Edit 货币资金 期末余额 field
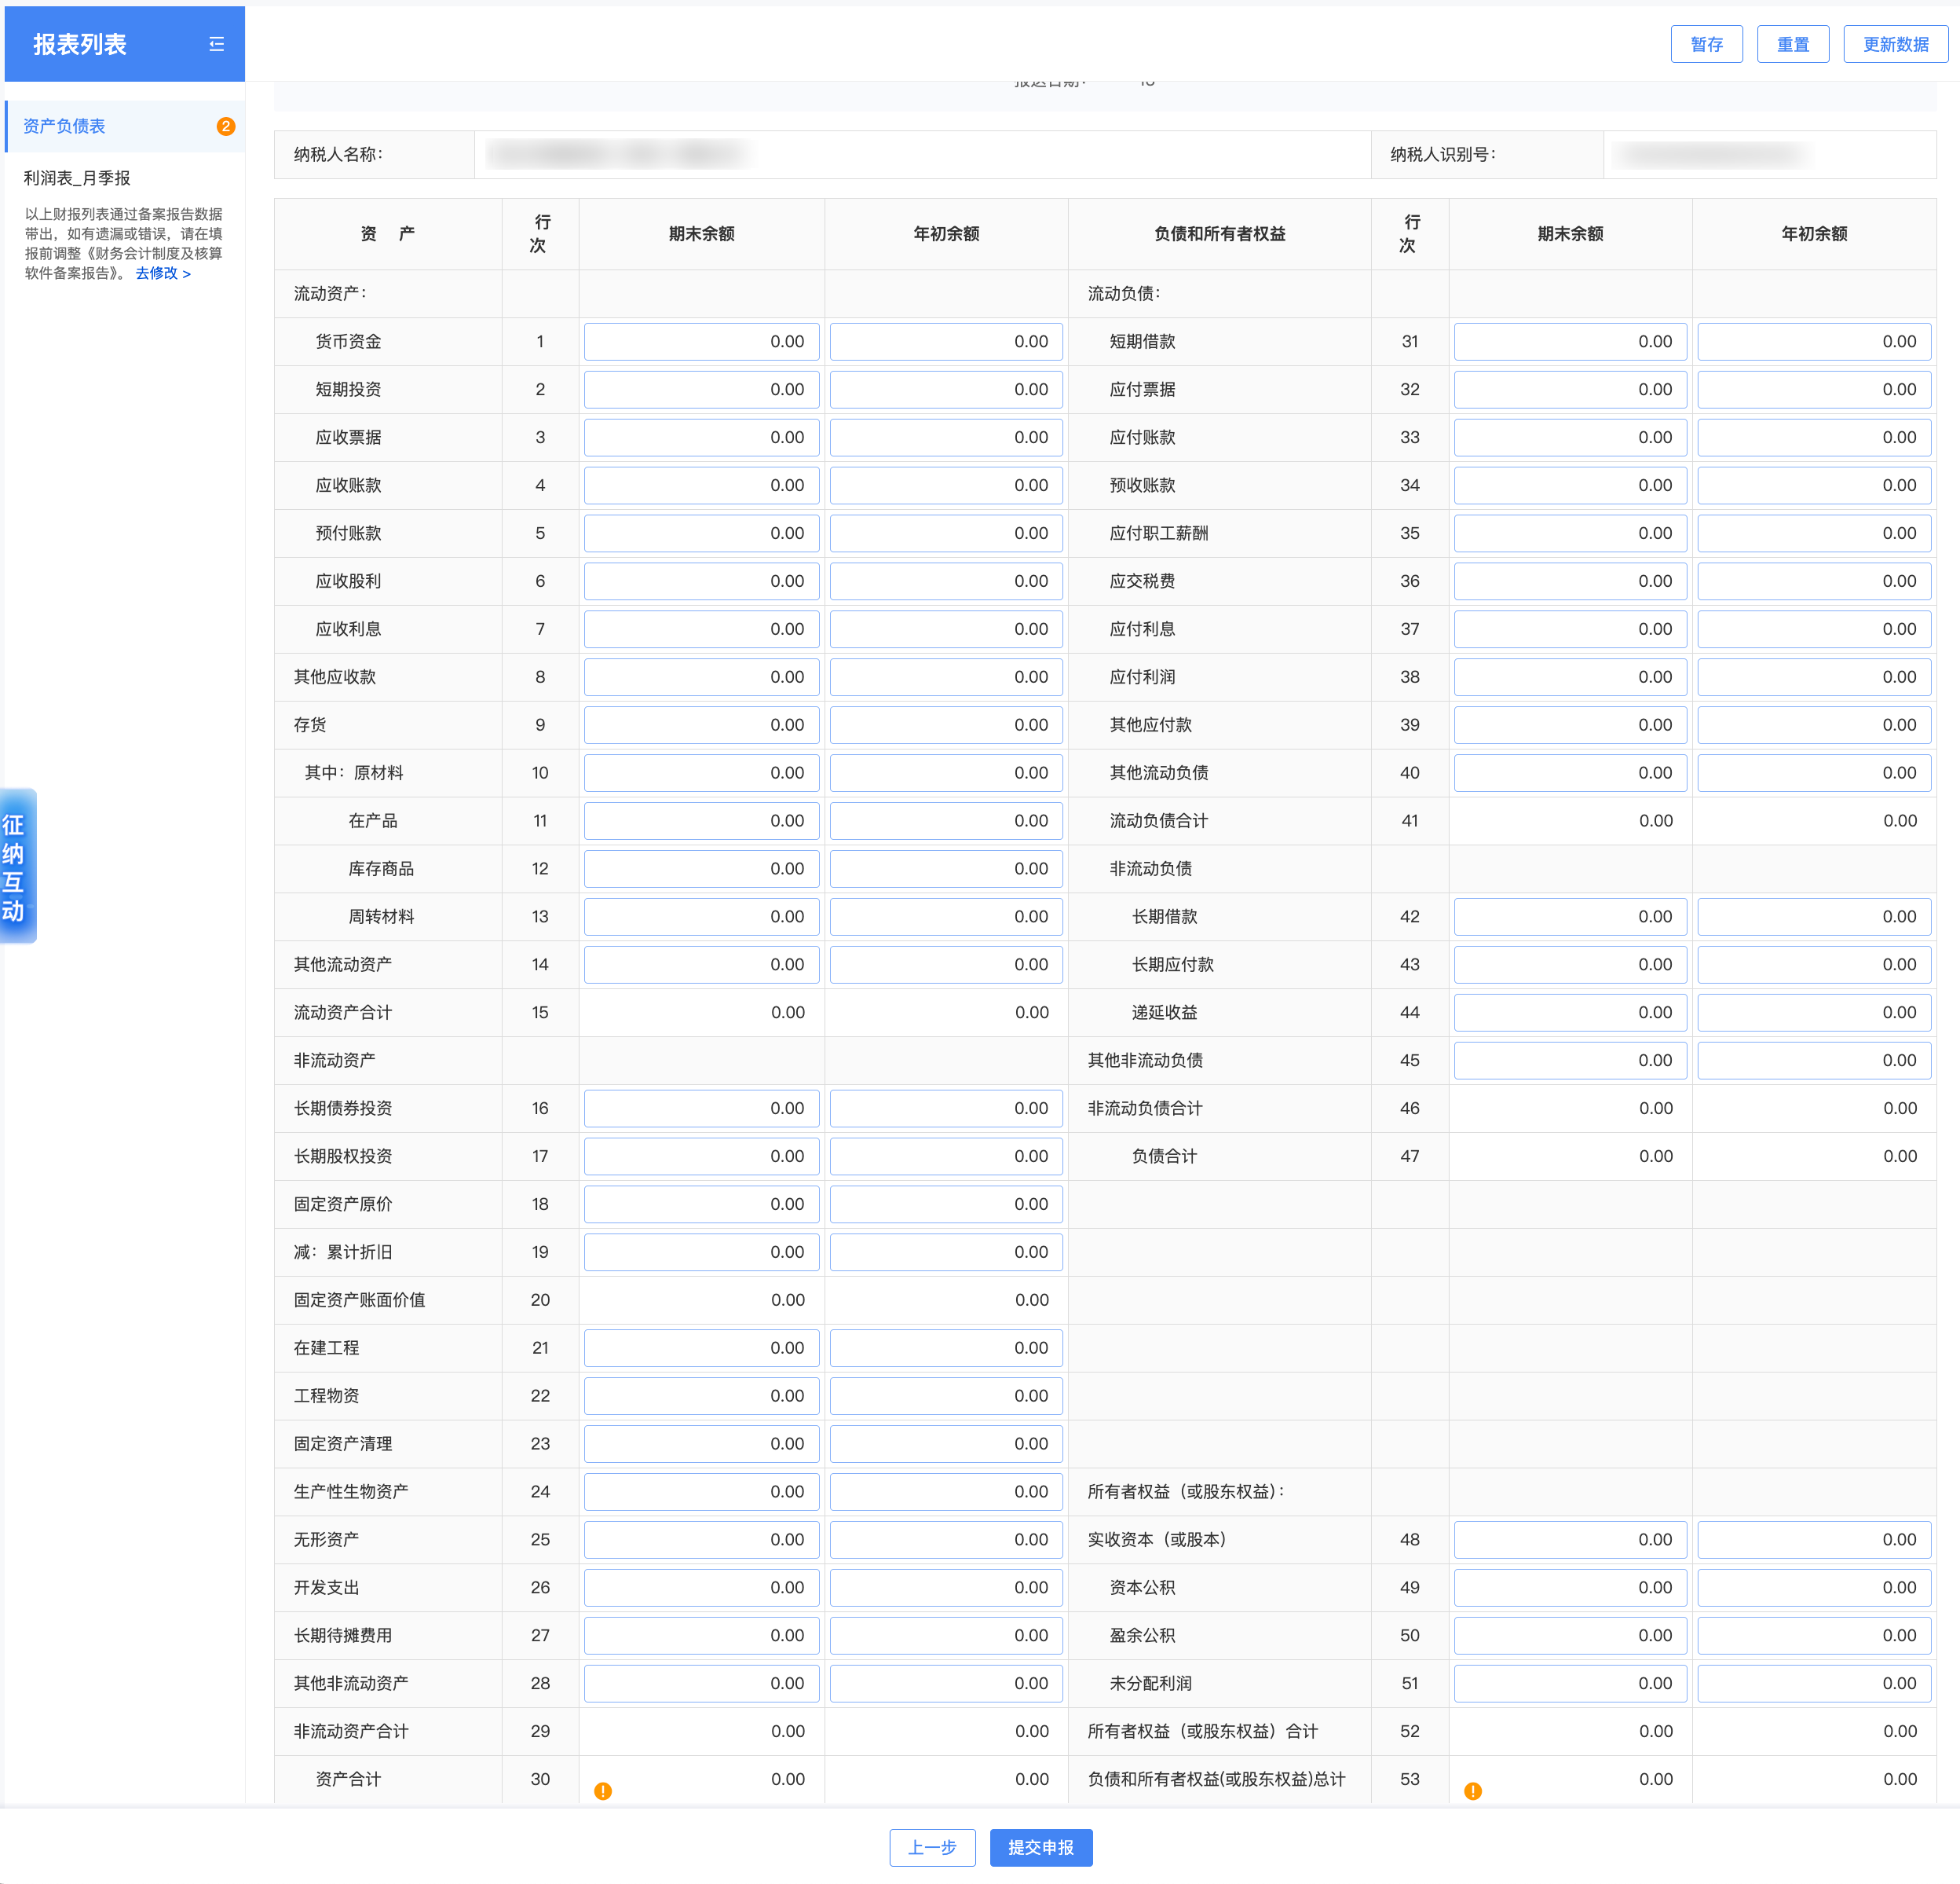The width and height of the screenshot is (1960, 1884). click(701, 341)
